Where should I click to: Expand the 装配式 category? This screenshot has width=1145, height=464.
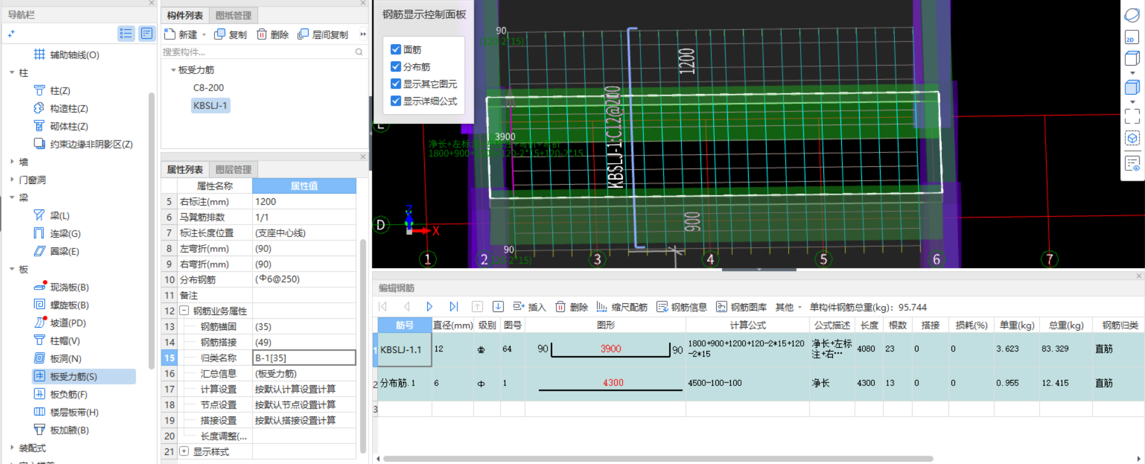[12, 448]
